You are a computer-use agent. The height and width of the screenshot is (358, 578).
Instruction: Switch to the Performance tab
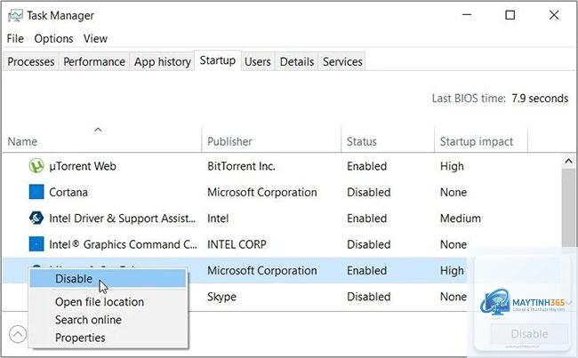click(x=94, y=62)
